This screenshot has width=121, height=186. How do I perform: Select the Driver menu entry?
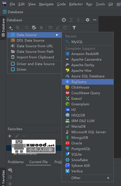[35, 69]
